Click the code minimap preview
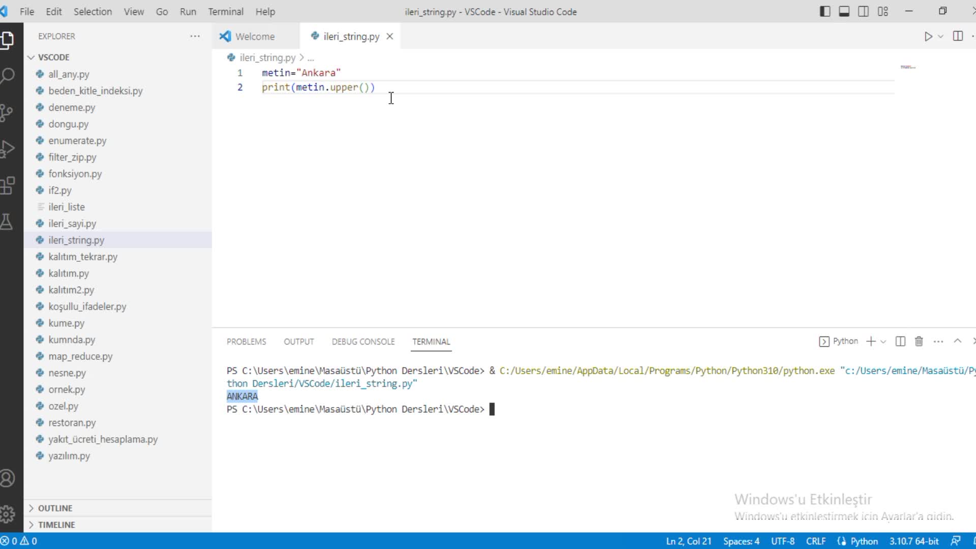The width and height of the screenshot is (976, 549). pos(908,67)
